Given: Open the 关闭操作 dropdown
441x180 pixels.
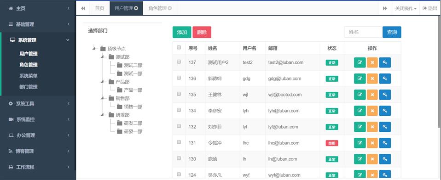Looking at the screenshot, I should tap(406, 8).
